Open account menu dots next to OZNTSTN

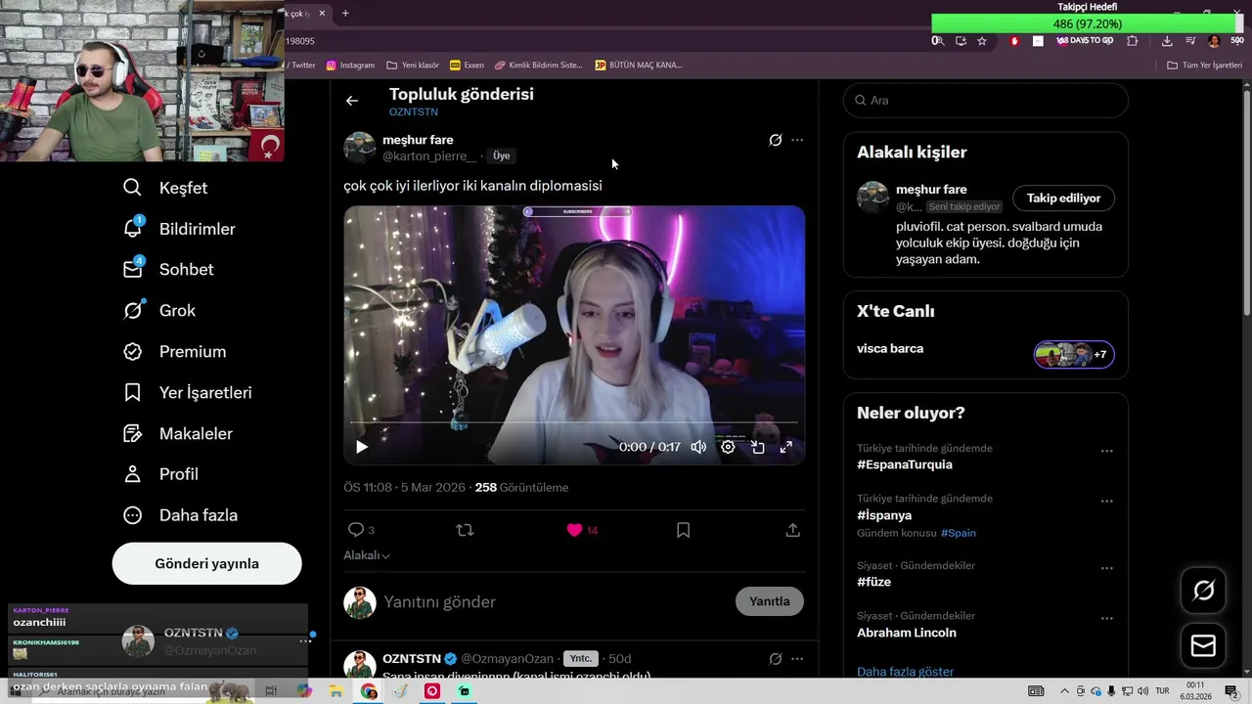click(305, 641)
